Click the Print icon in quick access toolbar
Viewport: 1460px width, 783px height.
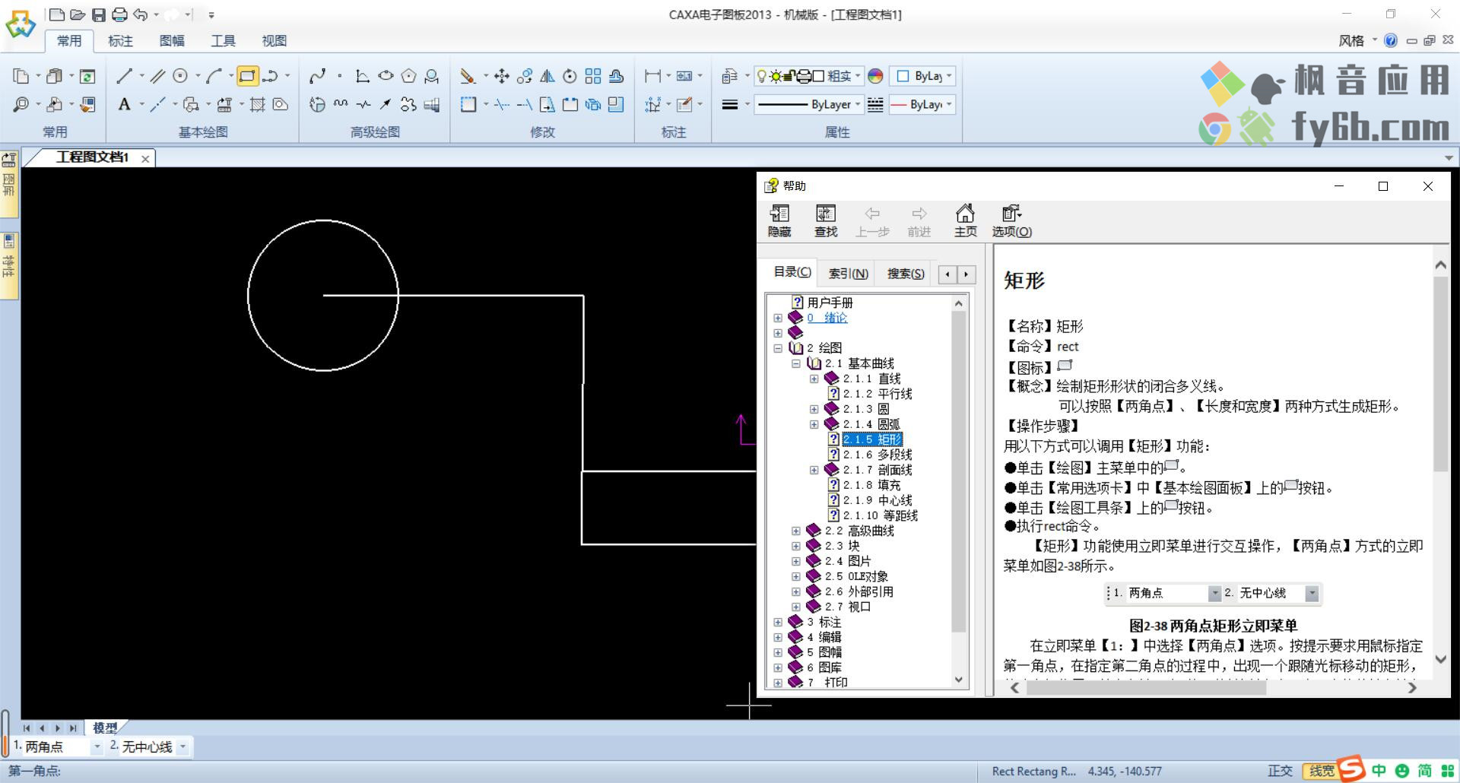pyautogui.click(x=119, y=14)
